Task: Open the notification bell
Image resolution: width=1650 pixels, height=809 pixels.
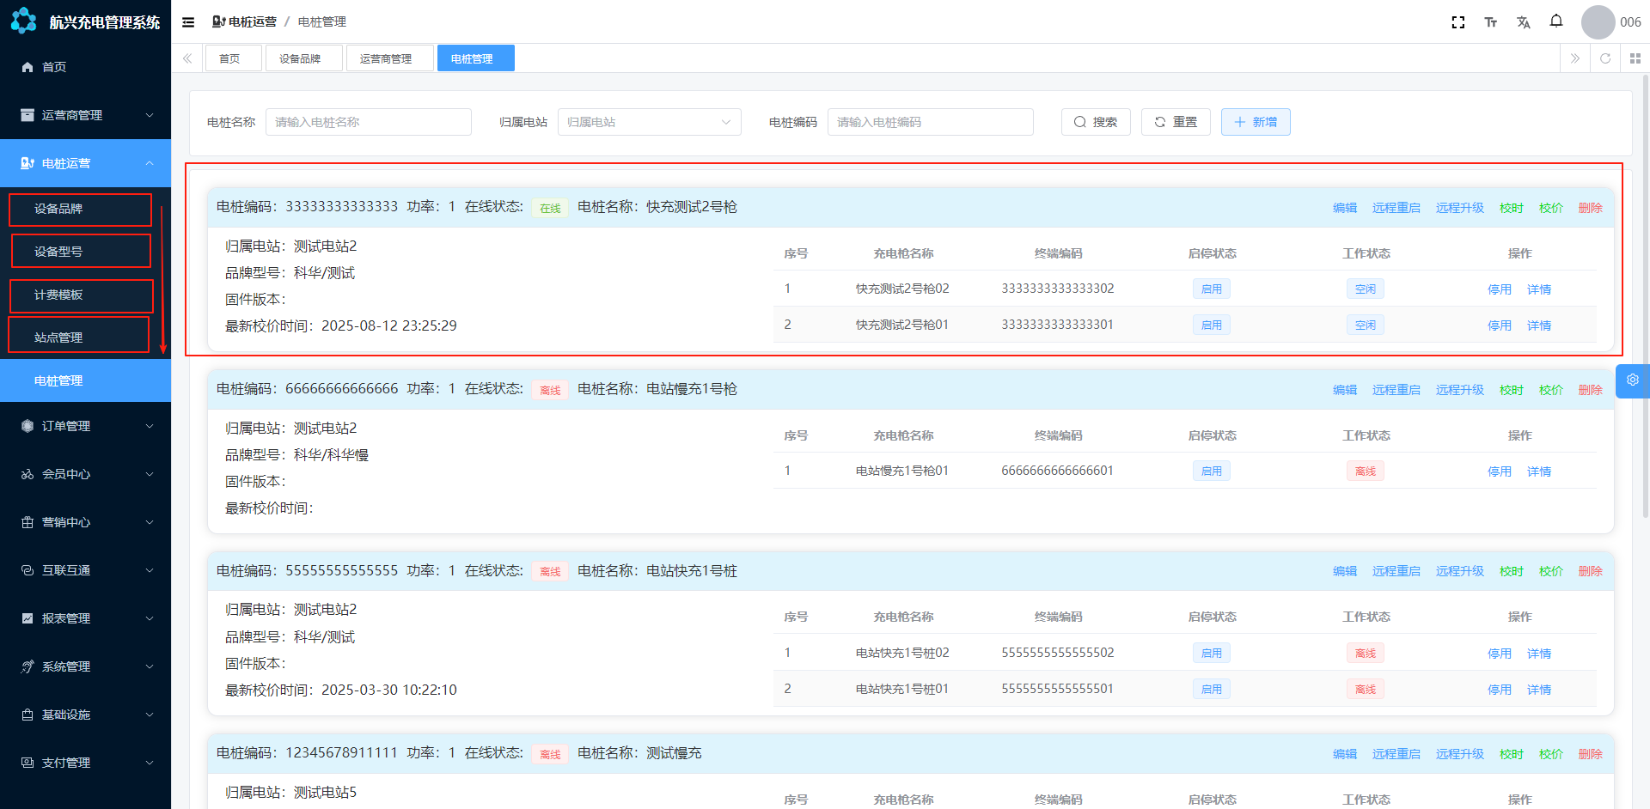Action: [1555, 21]
